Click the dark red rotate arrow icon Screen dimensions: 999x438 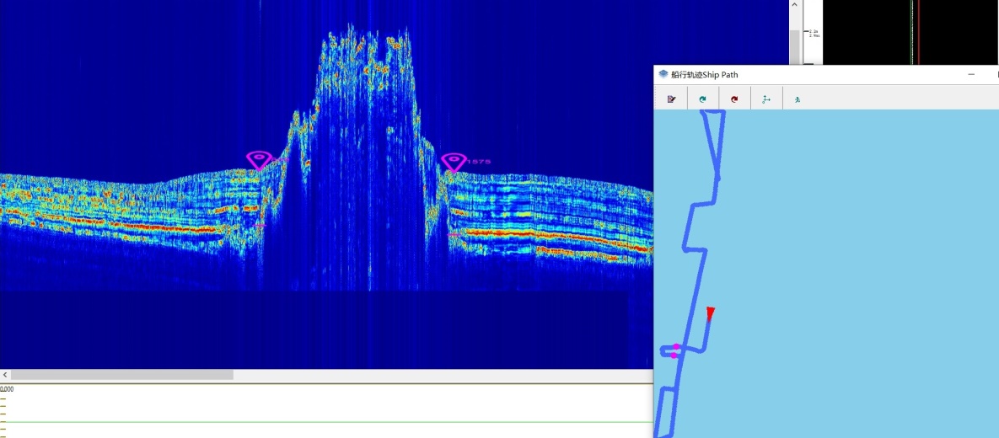point(734,99)
